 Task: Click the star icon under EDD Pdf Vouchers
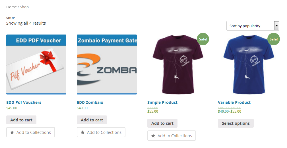(12, 132)
